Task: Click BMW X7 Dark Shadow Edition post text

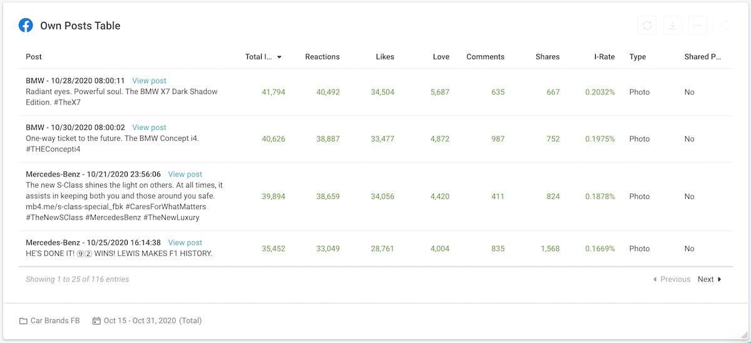Action: click(x=121, y=97)
